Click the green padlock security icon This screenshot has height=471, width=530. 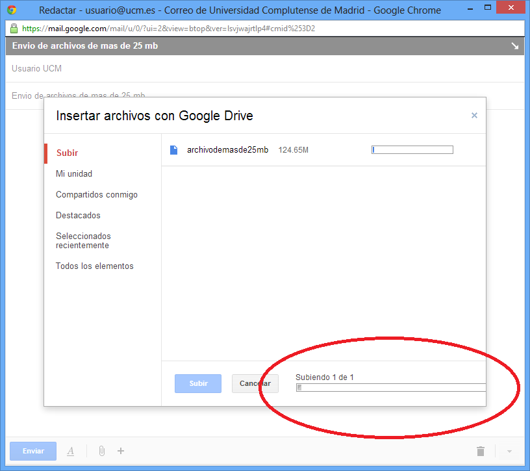[14, 29]
